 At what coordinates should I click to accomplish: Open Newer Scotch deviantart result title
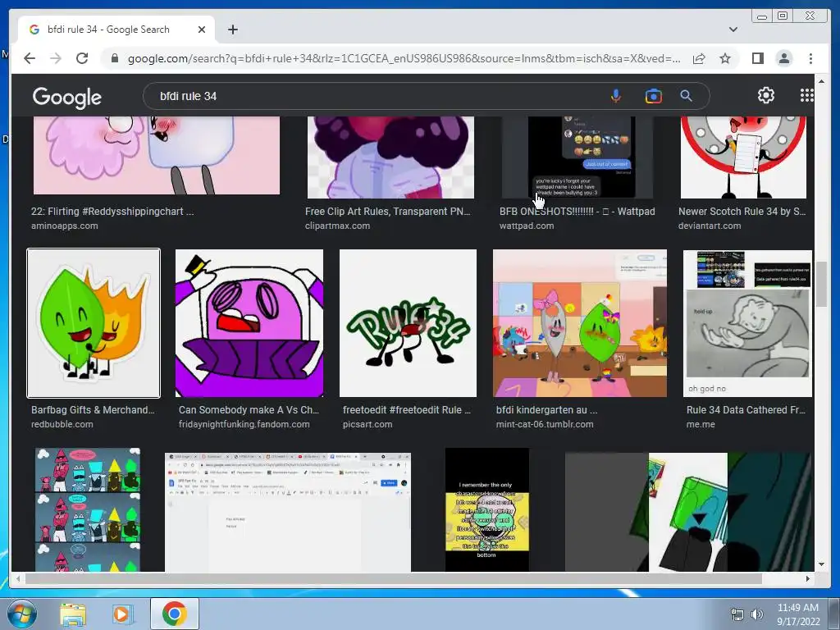click(x=742, y=211)
